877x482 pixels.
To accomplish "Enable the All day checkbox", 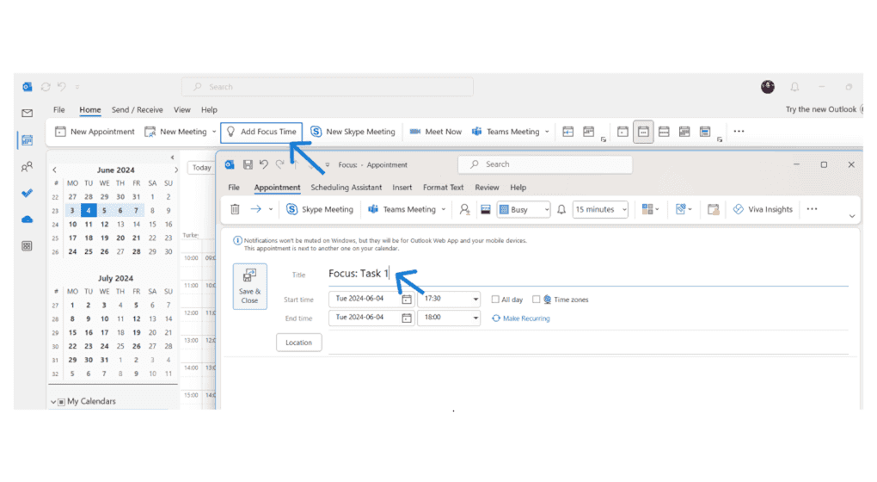I will pyautogui.click(x=495, y=300).
